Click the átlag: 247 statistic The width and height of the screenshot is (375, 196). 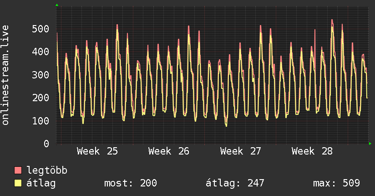tap(235, 183)
